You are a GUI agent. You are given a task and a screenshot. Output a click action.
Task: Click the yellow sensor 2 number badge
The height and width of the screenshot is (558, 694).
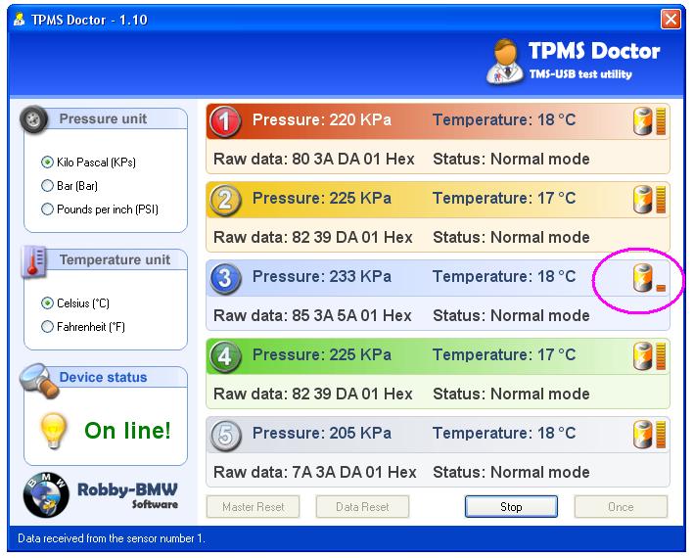click(225, 200)
